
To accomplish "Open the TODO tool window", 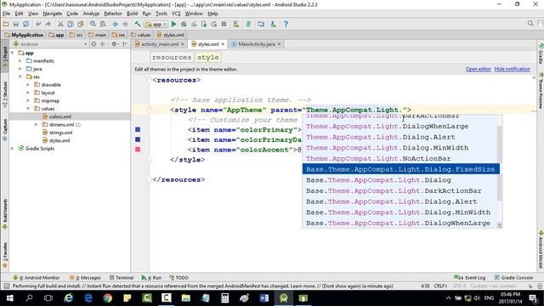I will (x=179, y=278).
